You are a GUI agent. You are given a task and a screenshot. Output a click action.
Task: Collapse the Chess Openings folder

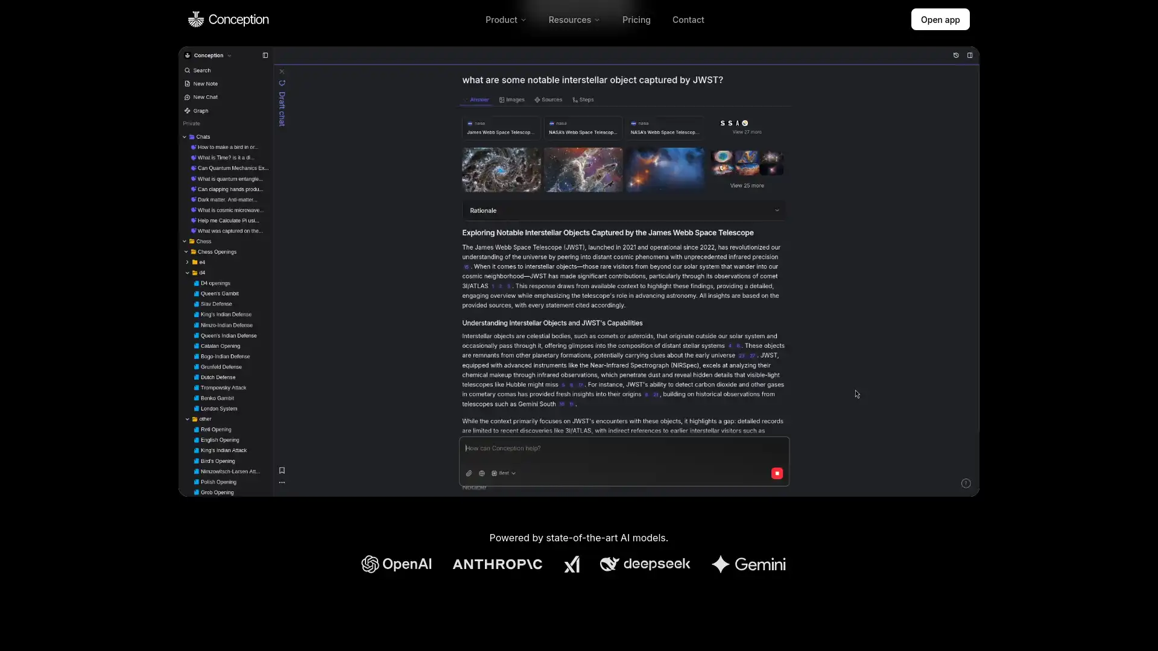click(x=186, y=252)
